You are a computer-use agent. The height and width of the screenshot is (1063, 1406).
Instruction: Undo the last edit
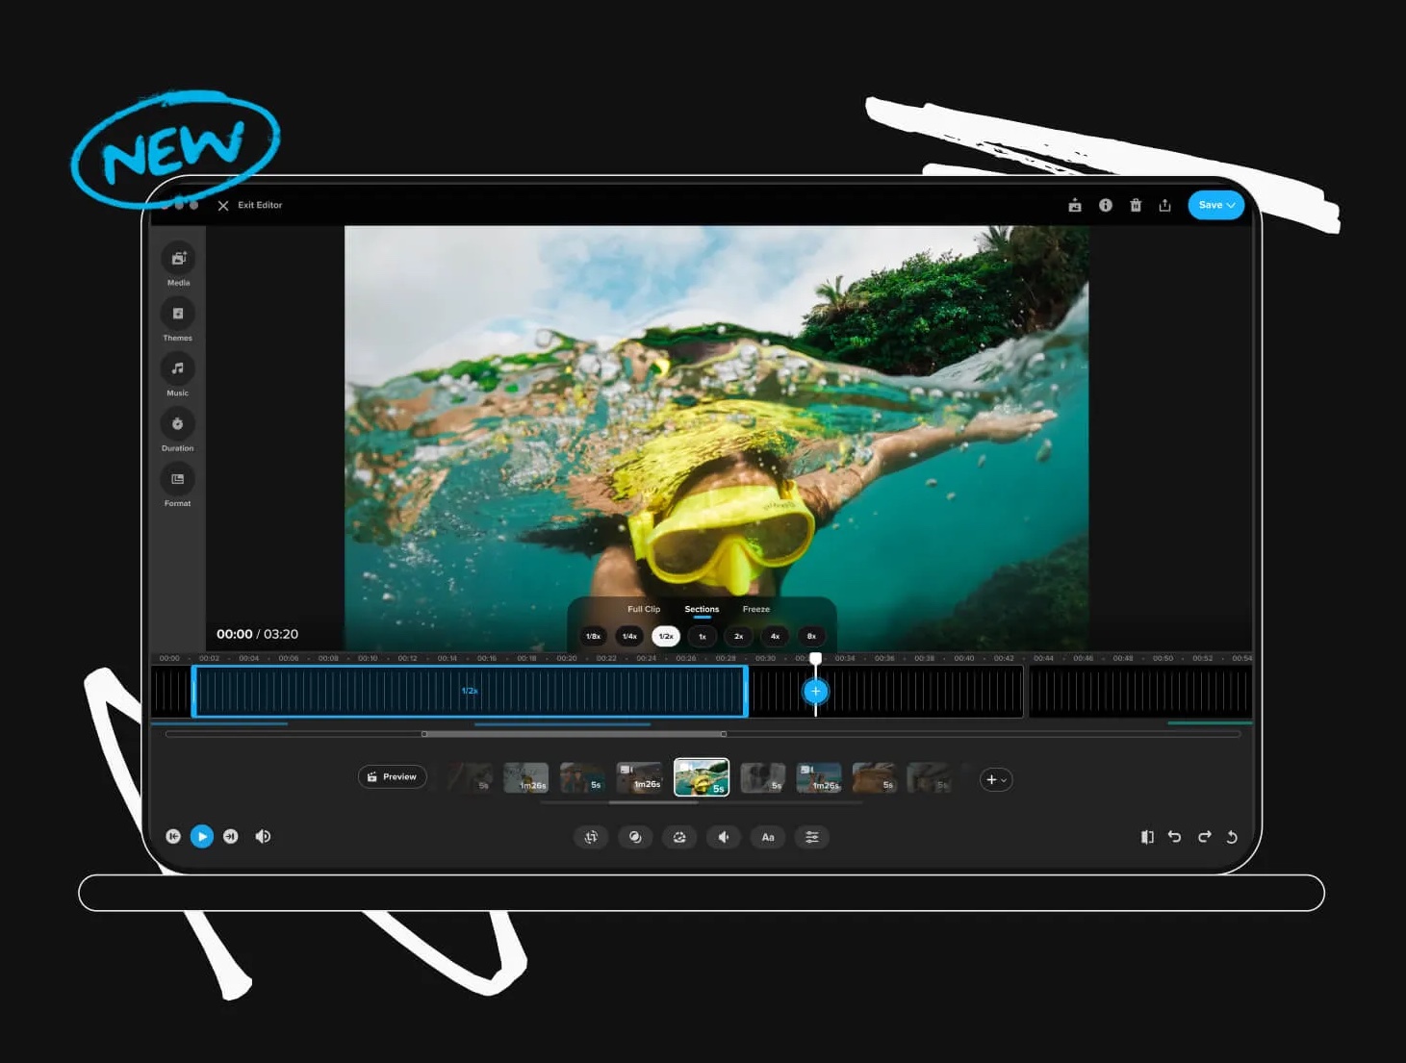[x=1175, y=837]
